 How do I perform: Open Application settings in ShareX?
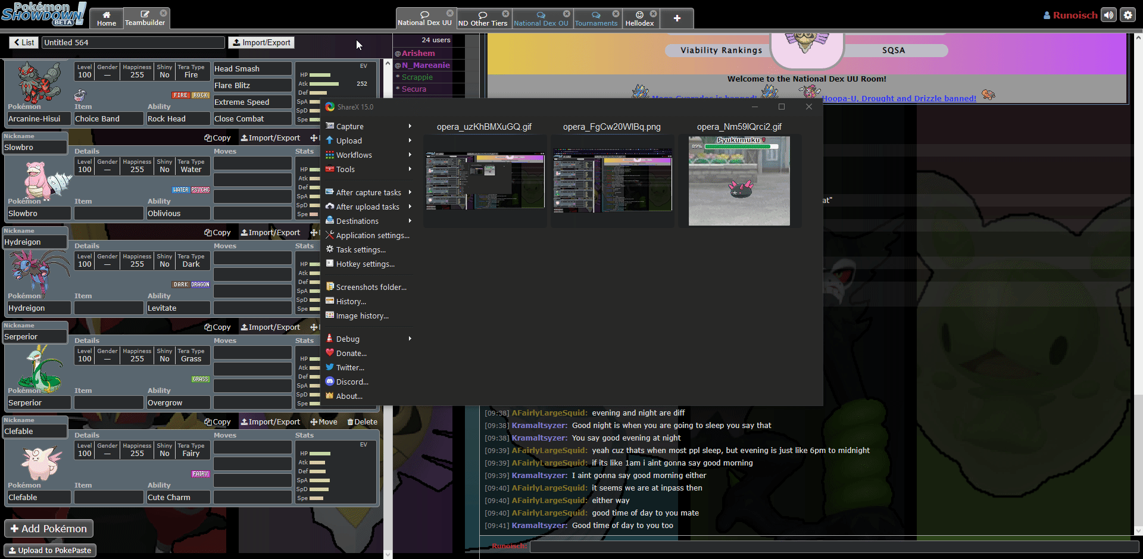pyautogui.click(x=368, y=235)
